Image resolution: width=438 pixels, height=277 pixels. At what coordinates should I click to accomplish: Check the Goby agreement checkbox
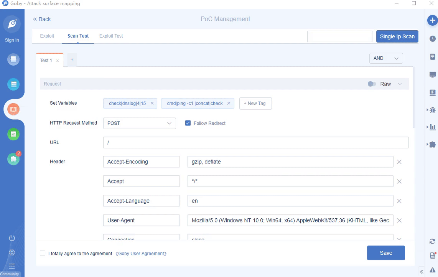[x=43, y=253]
